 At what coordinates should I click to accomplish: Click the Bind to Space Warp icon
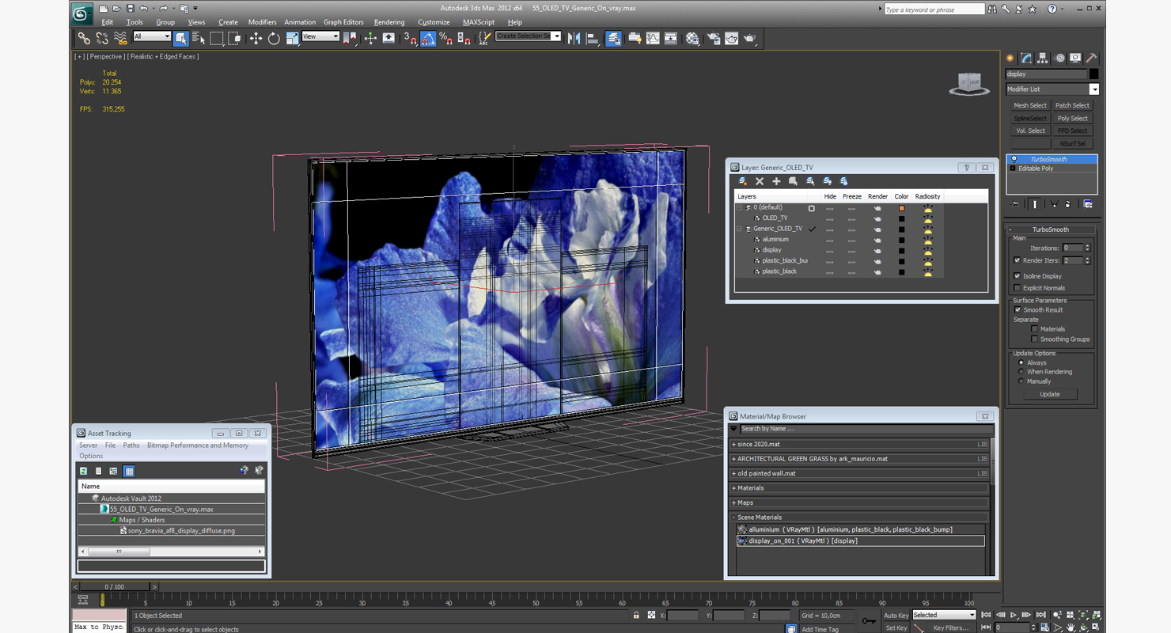(120, 38)
